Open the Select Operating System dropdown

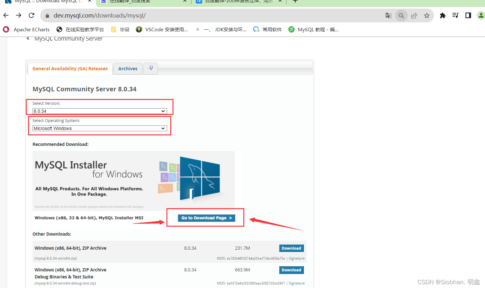tap(100, 128)
